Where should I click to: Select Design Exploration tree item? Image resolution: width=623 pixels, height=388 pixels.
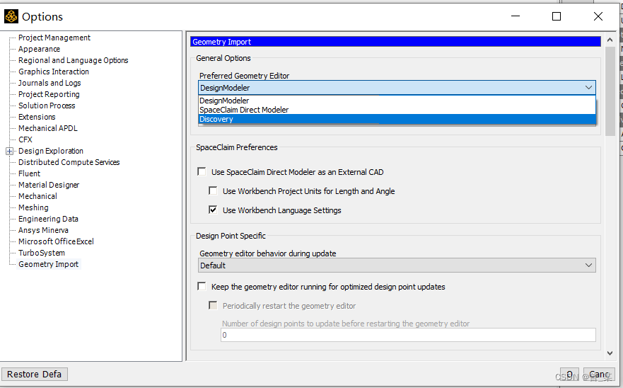[51, 151]
